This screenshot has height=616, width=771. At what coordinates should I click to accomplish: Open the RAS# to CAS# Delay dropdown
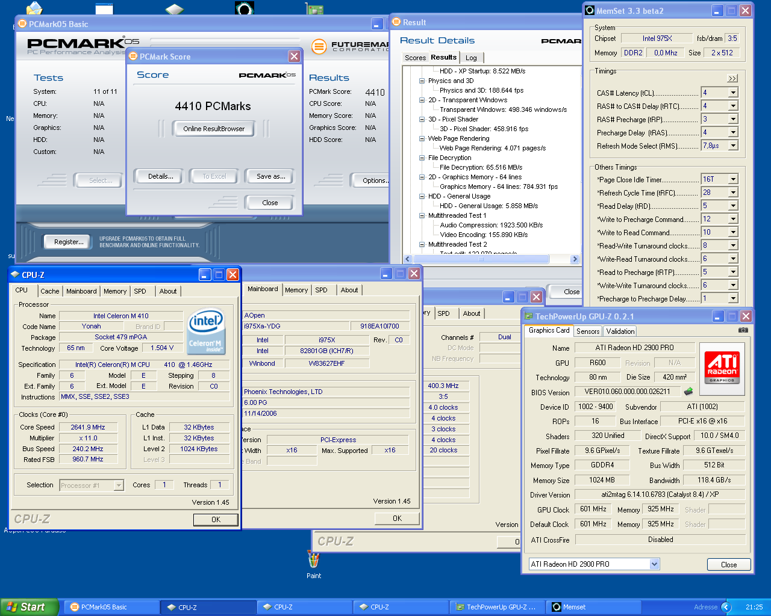click(733, 106)
